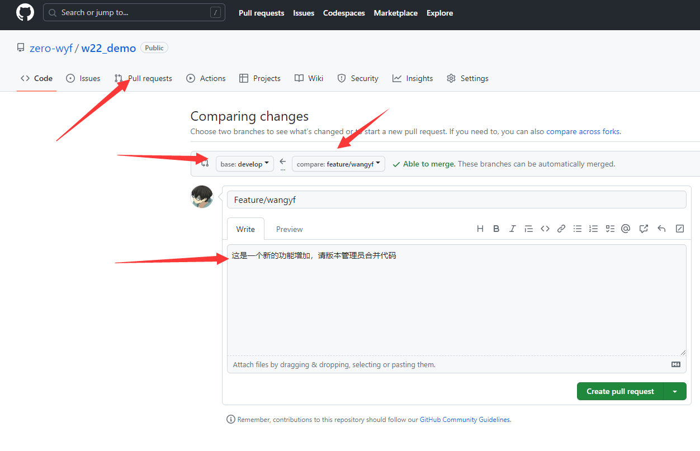
Task: Insert a bulleted list
Action: tap(577, 229)
